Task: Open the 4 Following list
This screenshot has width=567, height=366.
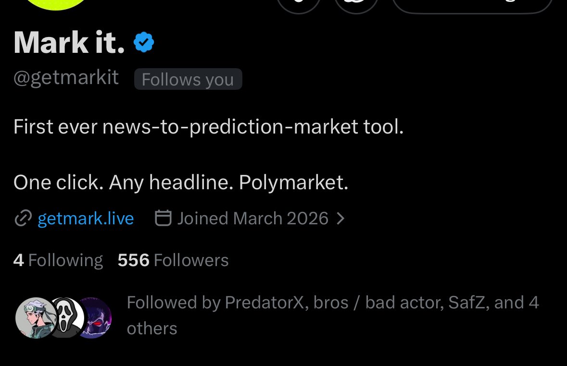Action: point(58,260)
